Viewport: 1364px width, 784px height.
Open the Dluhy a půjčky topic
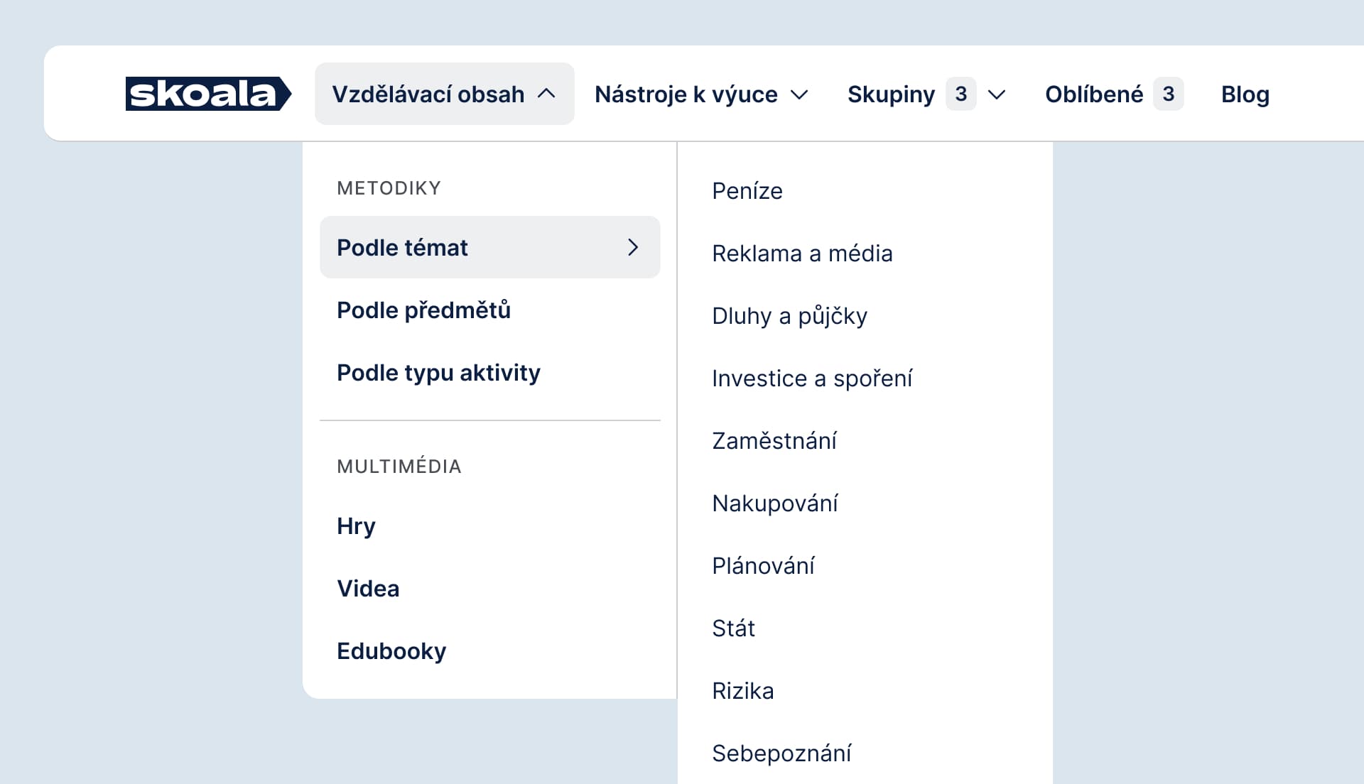[789, 316]
